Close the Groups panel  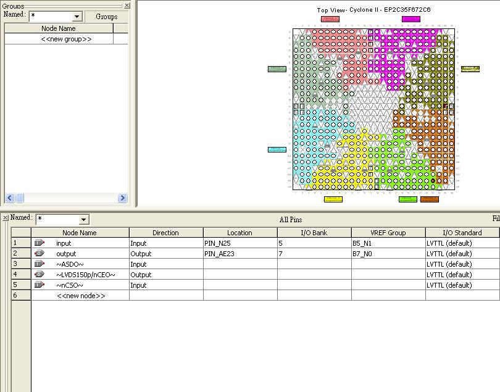coord(127,6)
